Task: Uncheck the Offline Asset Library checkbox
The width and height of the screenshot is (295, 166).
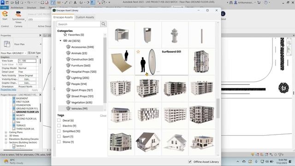Action: tap(190, 162)
